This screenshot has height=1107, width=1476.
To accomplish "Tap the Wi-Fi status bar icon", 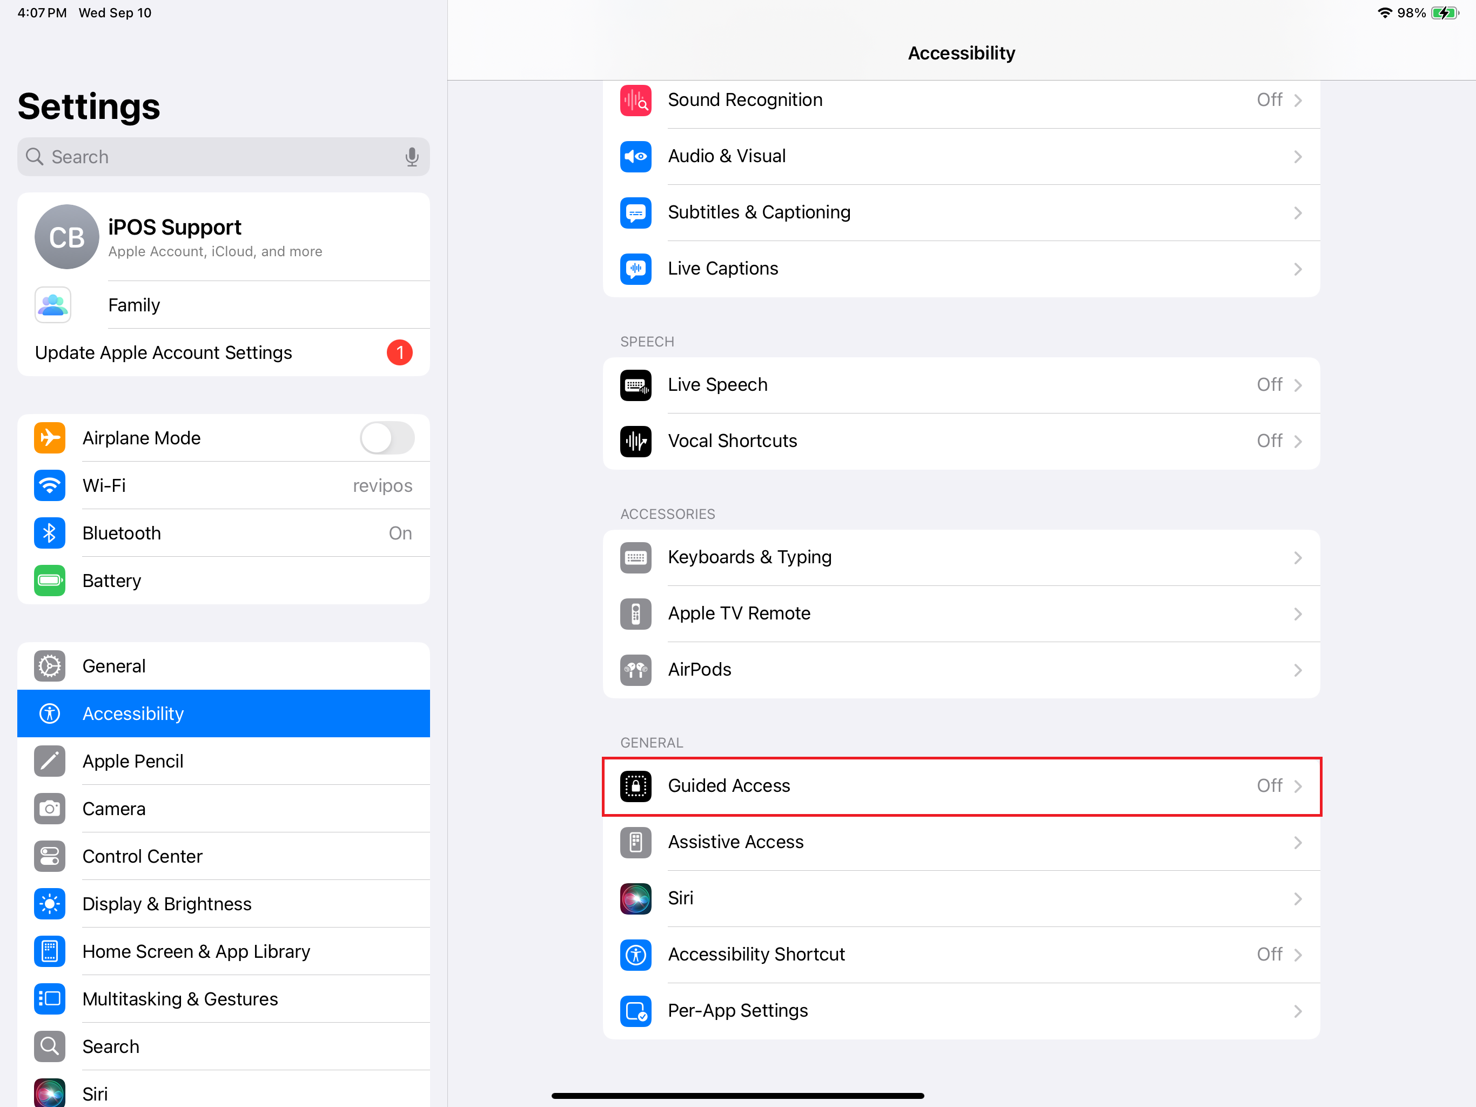I will (x=1385, y=12).
